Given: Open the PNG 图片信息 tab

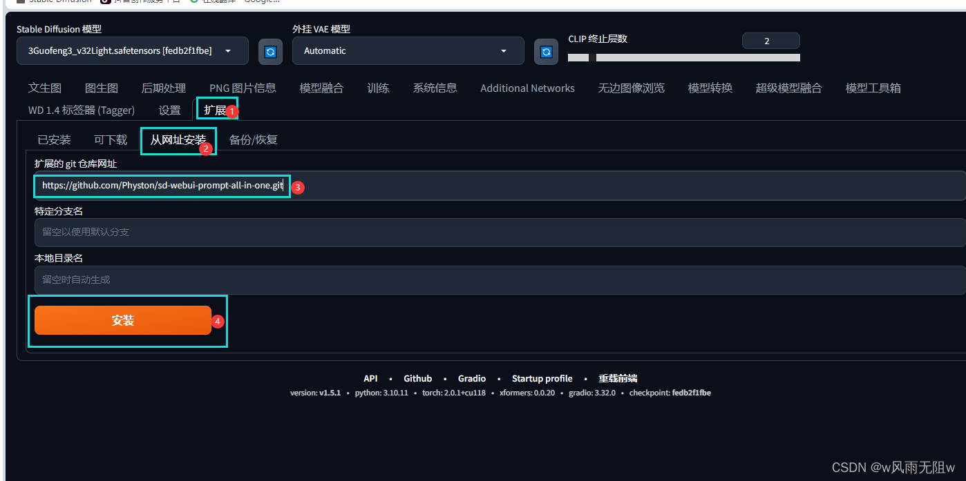Looking at the screenshot, I should tap(243, 88).
